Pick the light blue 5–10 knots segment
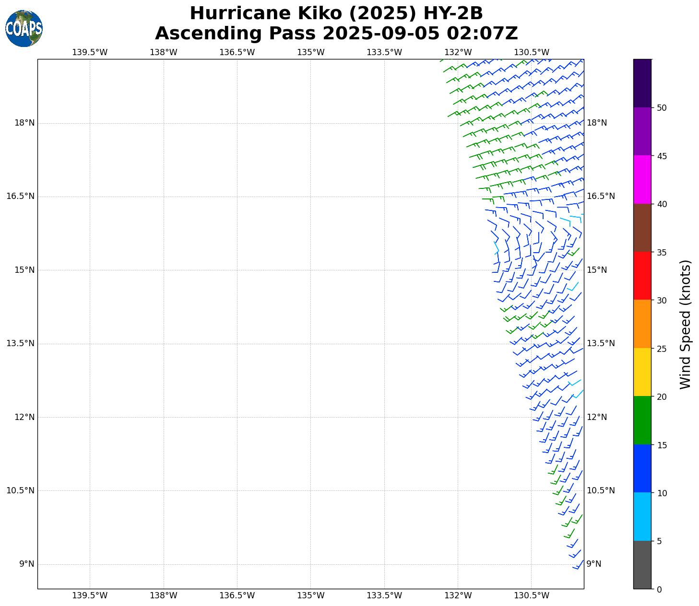Screen dimensions: 699x606 [642, 516]
